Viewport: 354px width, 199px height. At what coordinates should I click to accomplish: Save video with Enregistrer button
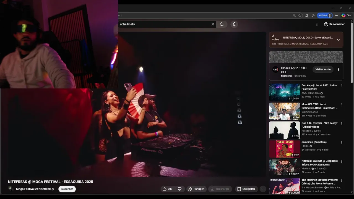coord(246,189)
